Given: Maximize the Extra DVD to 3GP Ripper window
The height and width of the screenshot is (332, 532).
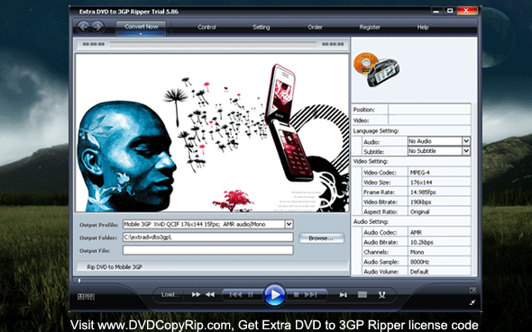Looking at the screenshot, I should pos(450,11).
